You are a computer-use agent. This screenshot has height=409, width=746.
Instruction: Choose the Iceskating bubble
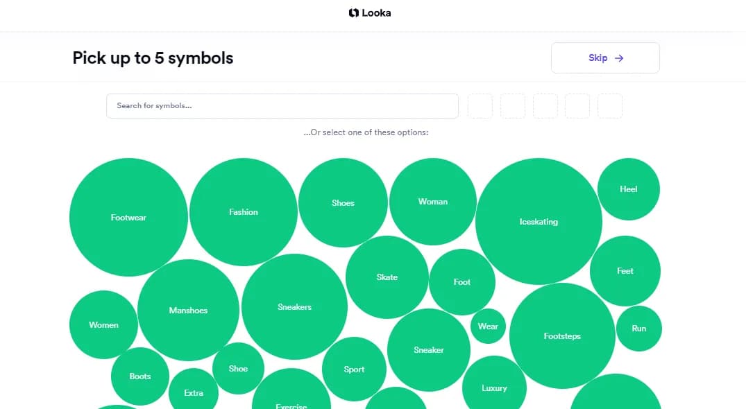click(539, 221)
